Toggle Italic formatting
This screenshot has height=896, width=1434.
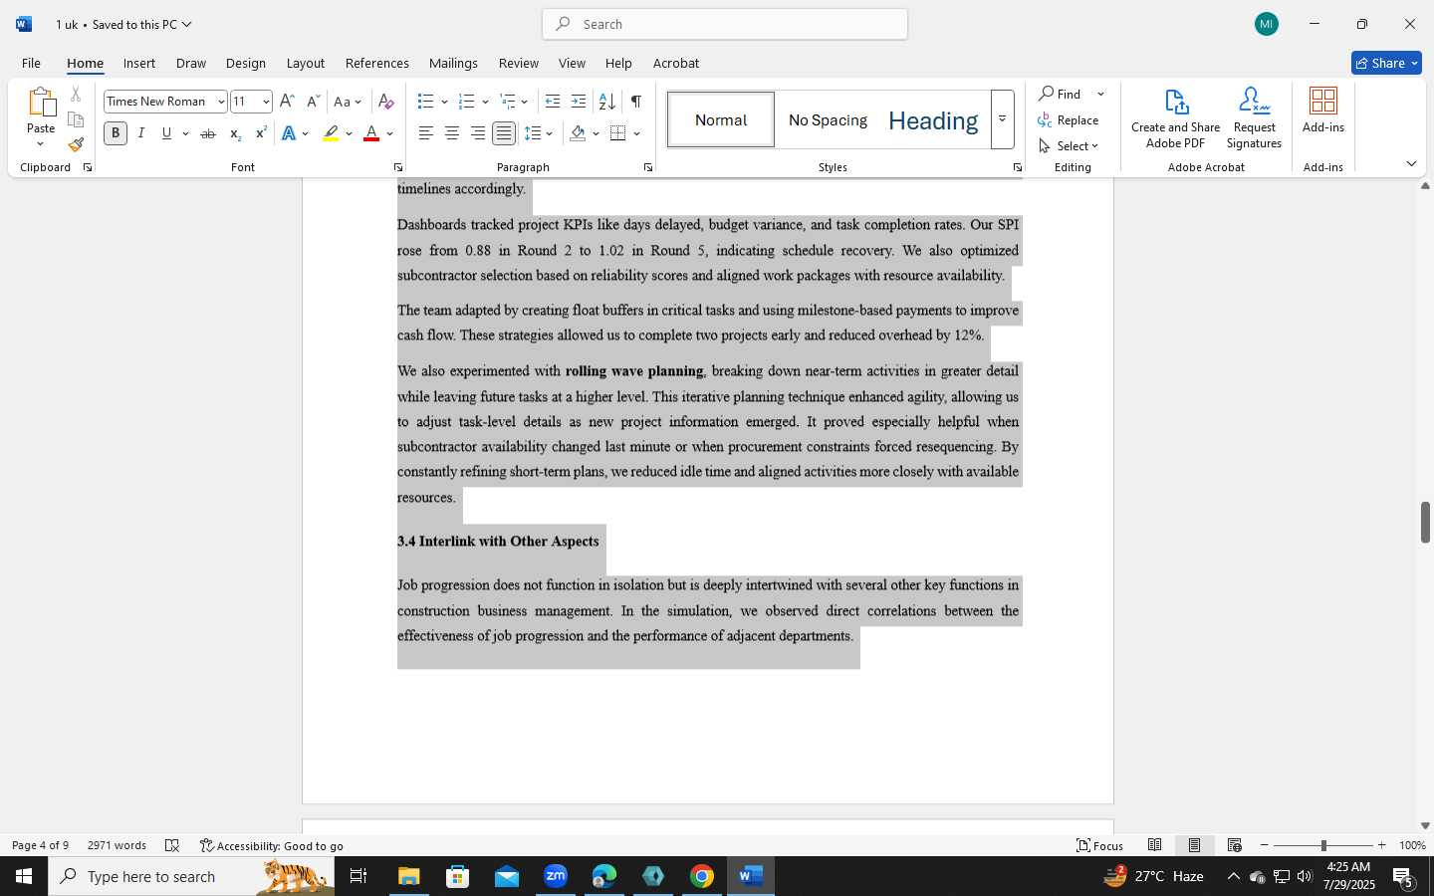(x=141, y=133)
